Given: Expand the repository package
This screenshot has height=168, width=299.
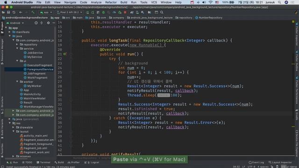Looking at the screenshot, I should tap(17, 44).
